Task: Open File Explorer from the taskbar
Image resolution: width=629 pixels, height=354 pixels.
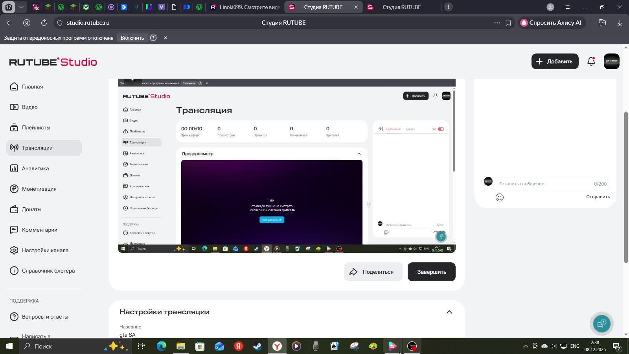Action: tap(180, 346)
